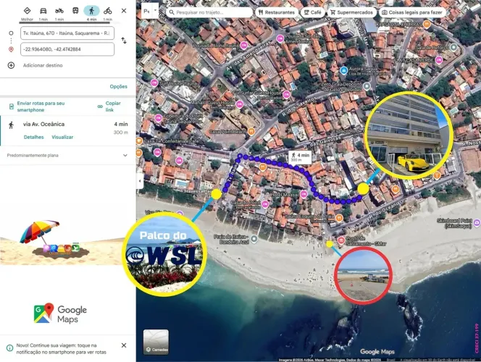
Task: Click the add destination plus icon
Action: click(x=11, y=65)
